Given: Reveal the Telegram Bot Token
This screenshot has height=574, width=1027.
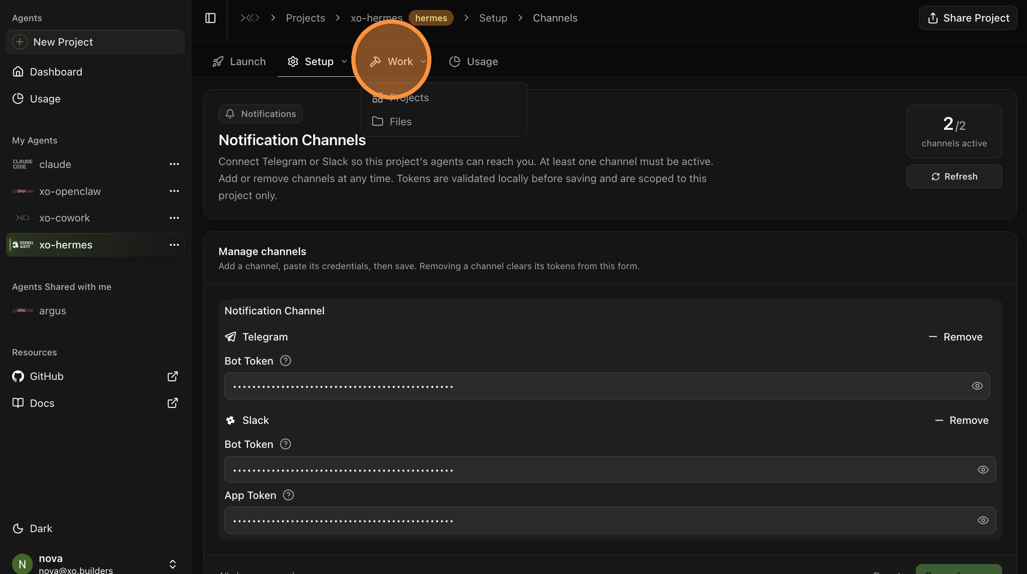Looking at the screenshot, I should (x=977, y=386).
